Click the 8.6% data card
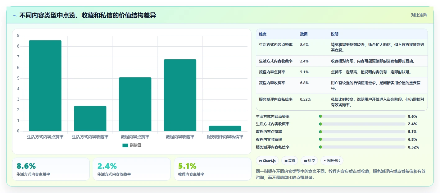440x193 pixels. point(51,169)
